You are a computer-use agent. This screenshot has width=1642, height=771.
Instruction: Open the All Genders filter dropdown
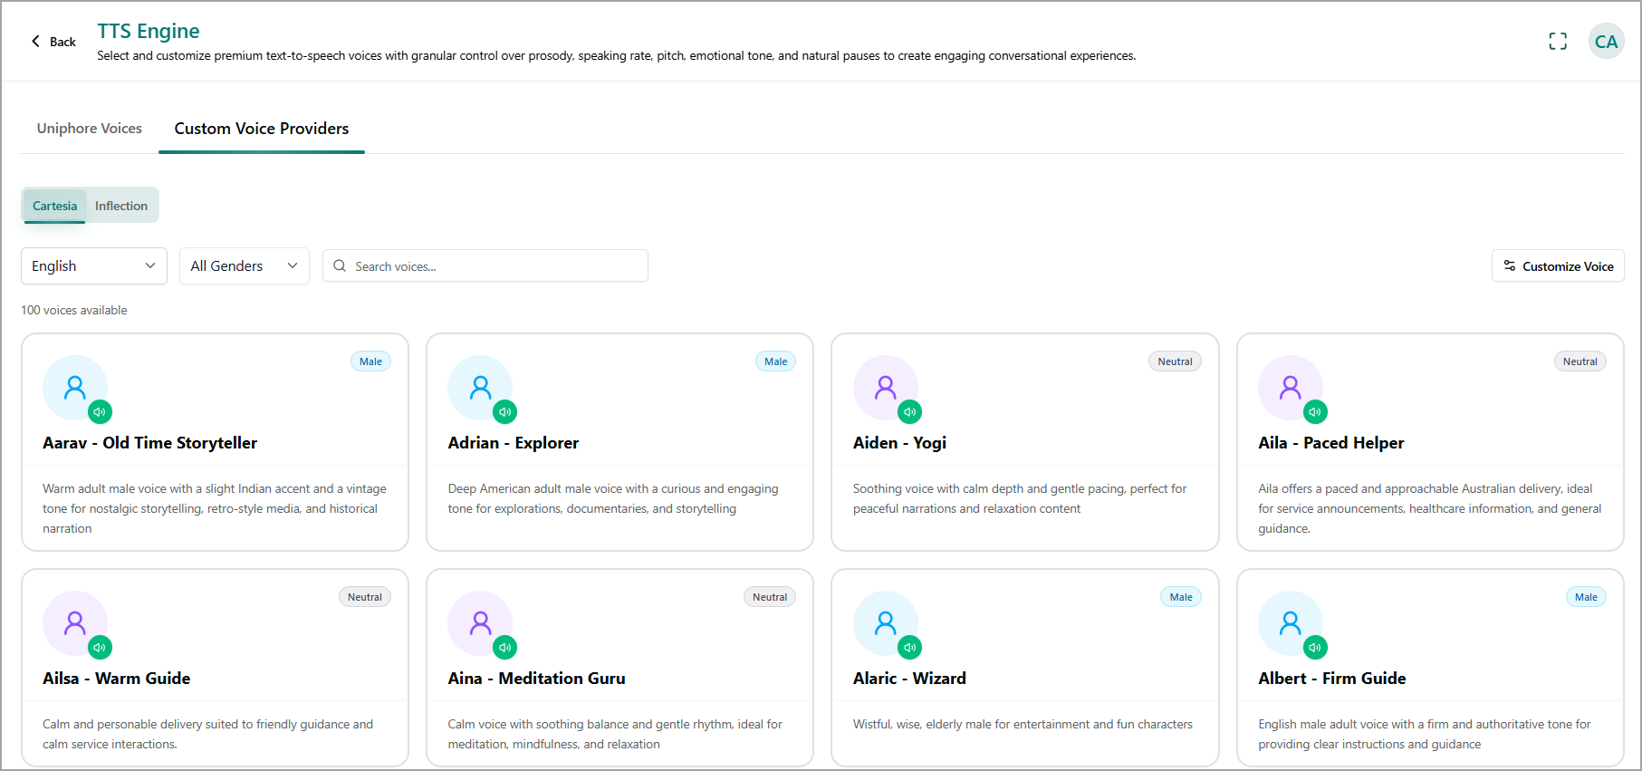(245, 265)
